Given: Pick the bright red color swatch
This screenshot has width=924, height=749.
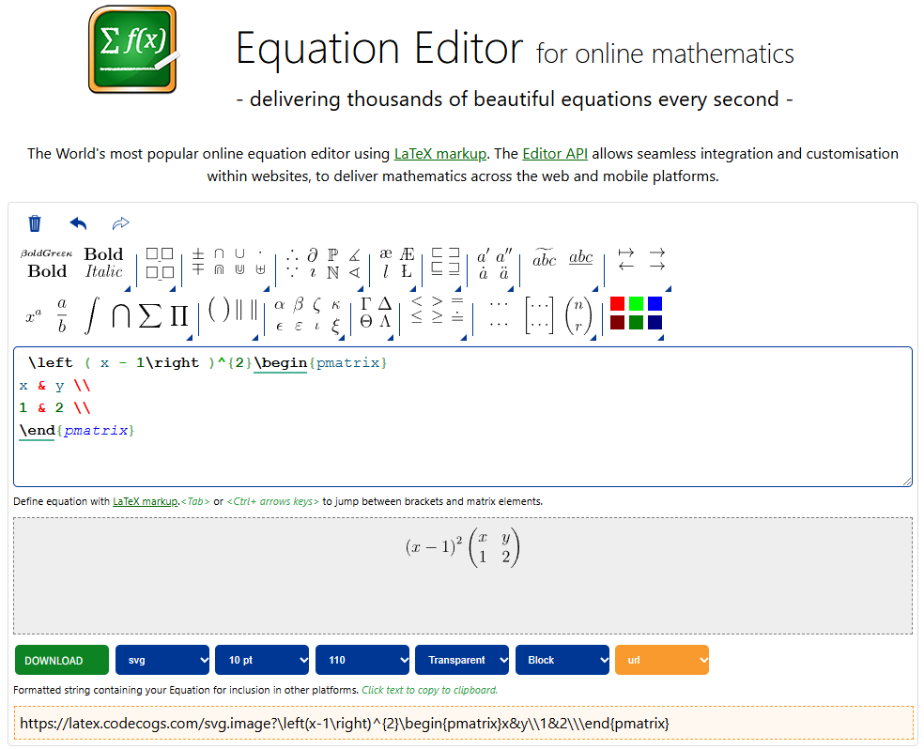Looking at the screenshot, I should coord(618,303).
